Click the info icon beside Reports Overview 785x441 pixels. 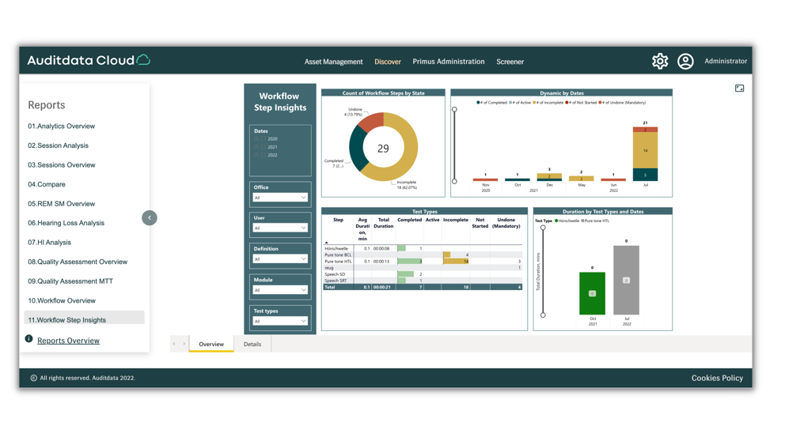29,339
